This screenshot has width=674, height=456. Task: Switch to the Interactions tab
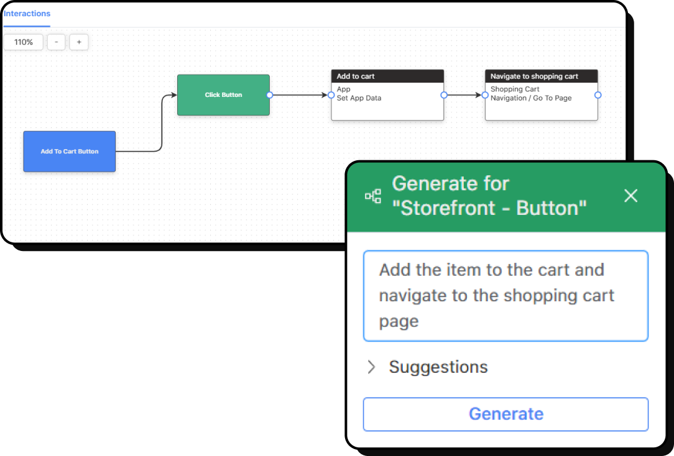point(27,14)
